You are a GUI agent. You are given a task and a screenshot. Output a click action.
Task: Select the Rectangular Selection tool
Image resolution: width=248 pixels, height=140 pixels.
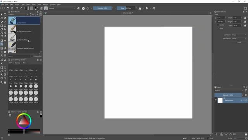[2, 68]
